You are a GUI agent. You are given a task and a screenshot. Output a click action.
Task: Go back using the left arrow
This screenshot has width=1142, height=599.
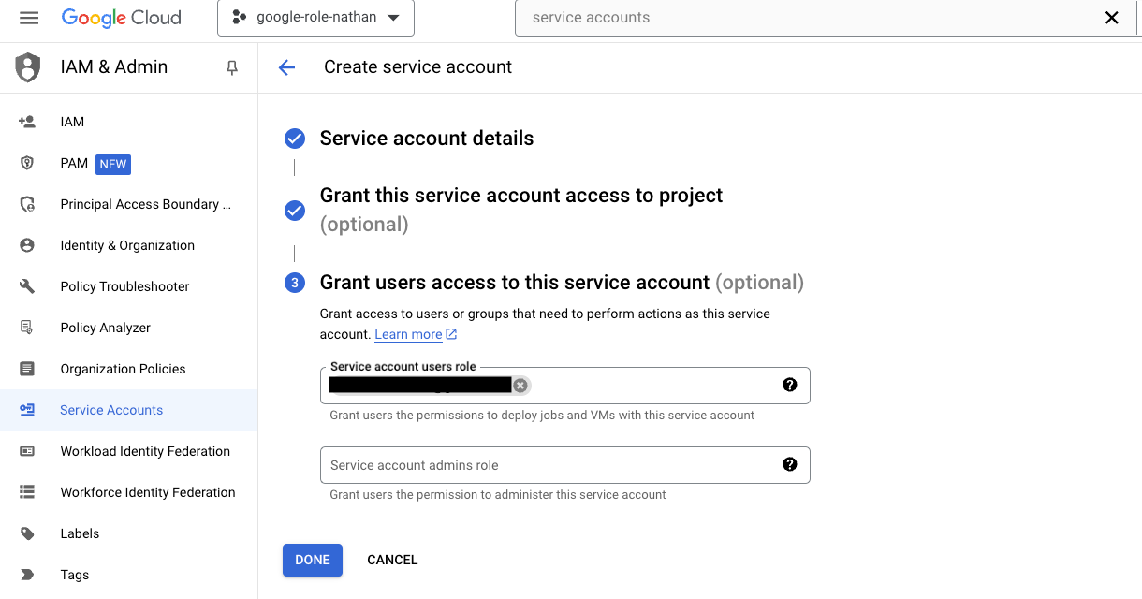point(286,67)
